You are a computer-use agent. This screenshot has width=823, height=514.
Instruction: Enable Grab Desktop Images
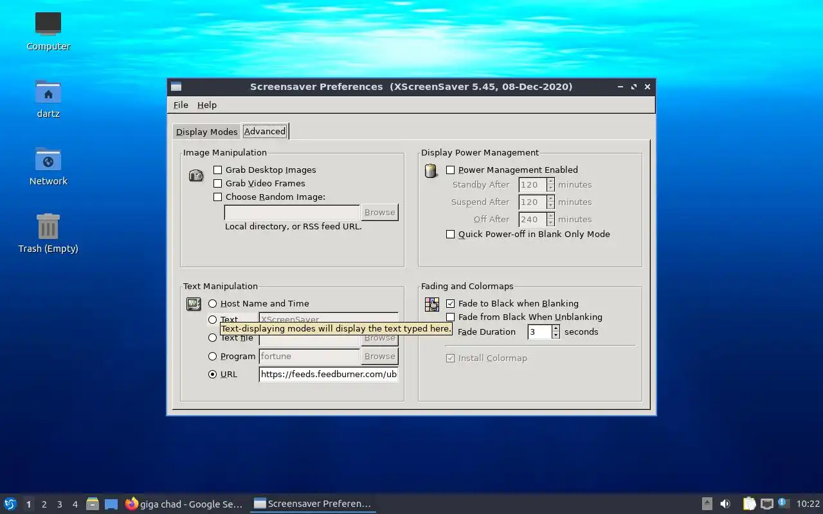[217, 170]
